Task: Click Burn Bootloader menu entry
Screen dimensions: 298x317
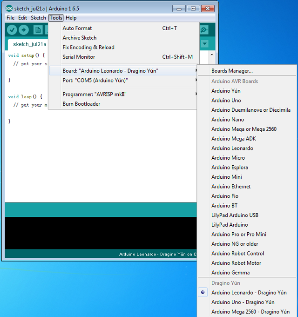Action: (123, 104)
